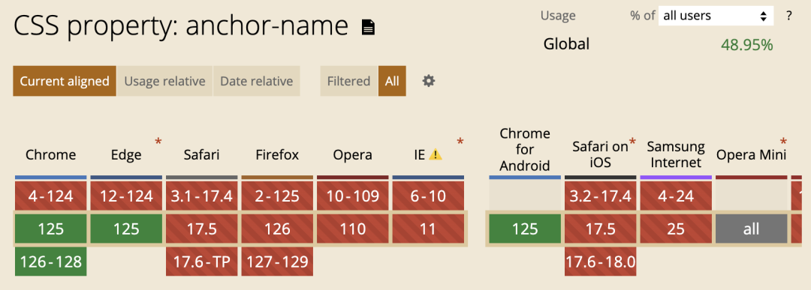Click the Safari on iOS header
The width and height of the screenshot is (811, 290).
pyautogui.click(x=600, y=155)
